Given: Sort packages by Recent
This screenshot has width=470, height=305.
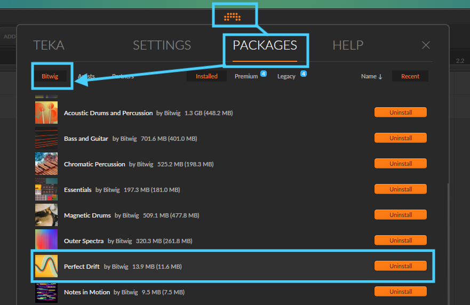Looking at the screenshot, I should click(x=410, y=76).
